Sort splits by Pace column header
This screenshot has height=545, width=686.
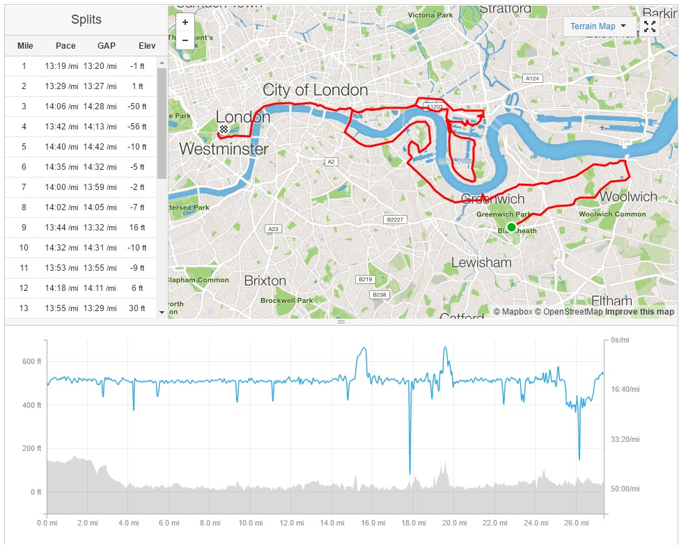tap(65, 46)
